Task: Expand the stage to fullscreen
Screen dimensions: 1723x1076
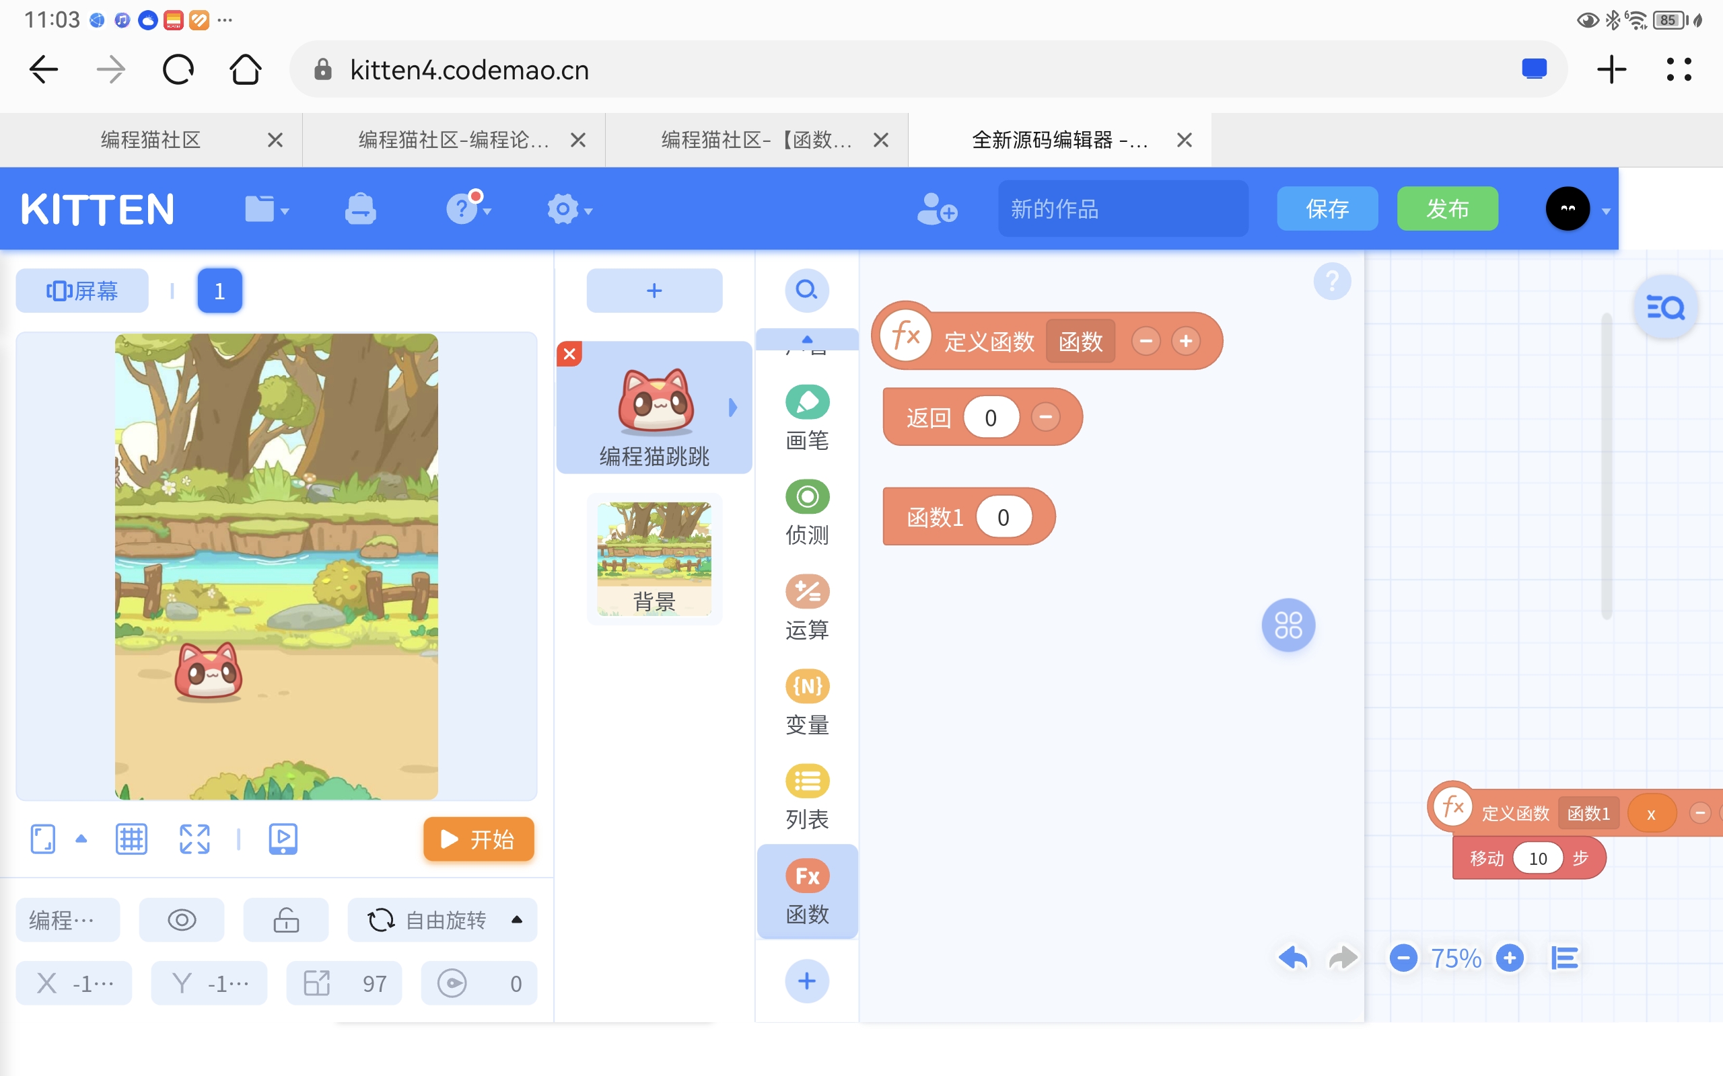Action: pyautogui.click(x=195, y=839)
